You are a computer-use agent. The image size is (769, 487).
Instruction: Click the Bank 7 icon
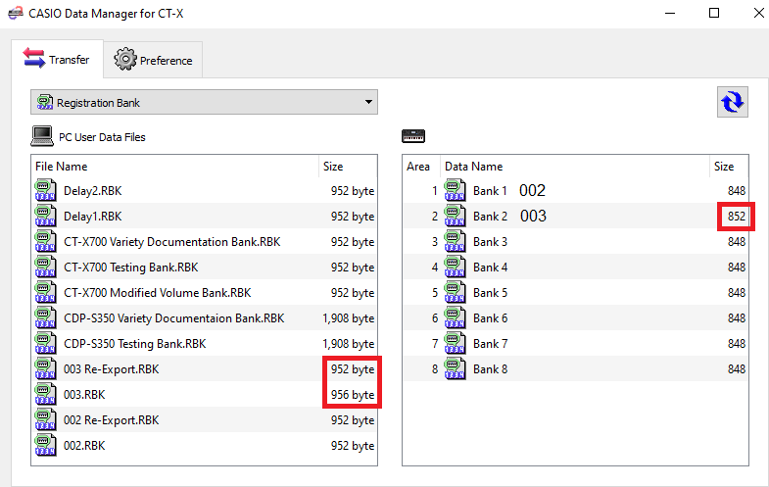455,343
